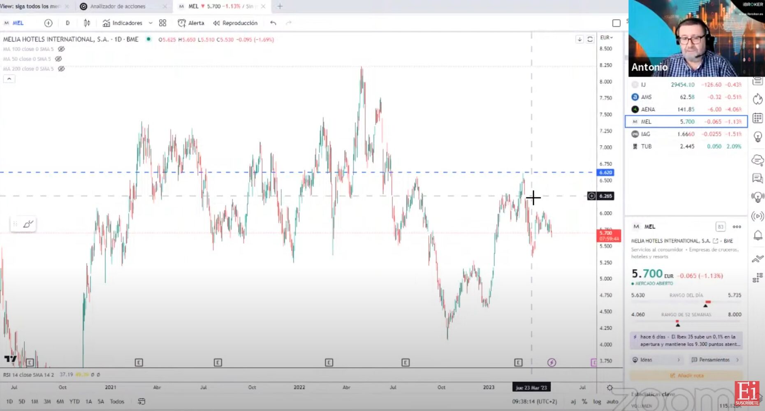Select the YTD date range
The width and height of the screenshot is (765, 411).
[x=74, y=402]
